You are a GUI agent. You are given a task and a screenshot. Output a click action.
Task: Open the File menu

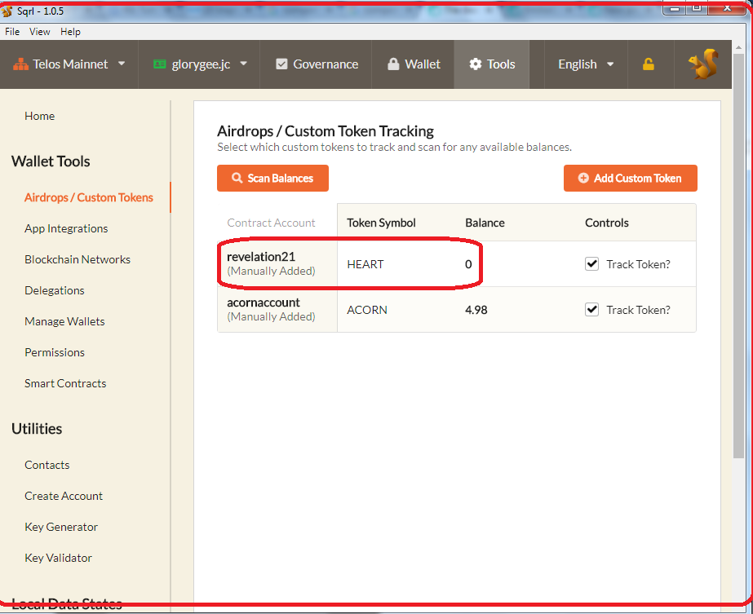12,32
